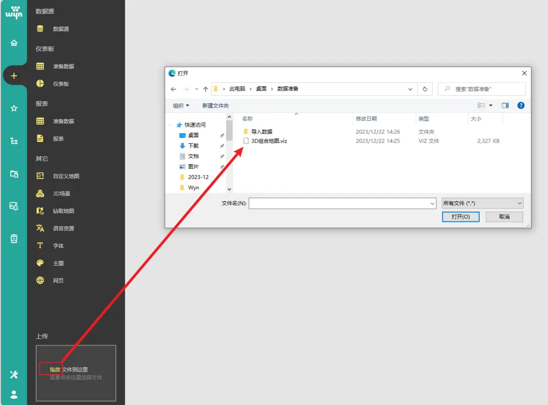The height and width of the screenshot is (405, 548).
Task: Click 桌面 in the address path
Action: pos(261,89)
